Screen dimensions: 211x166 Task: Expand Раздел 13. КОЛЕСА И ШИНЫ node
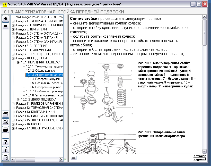[x=13, y=112]
